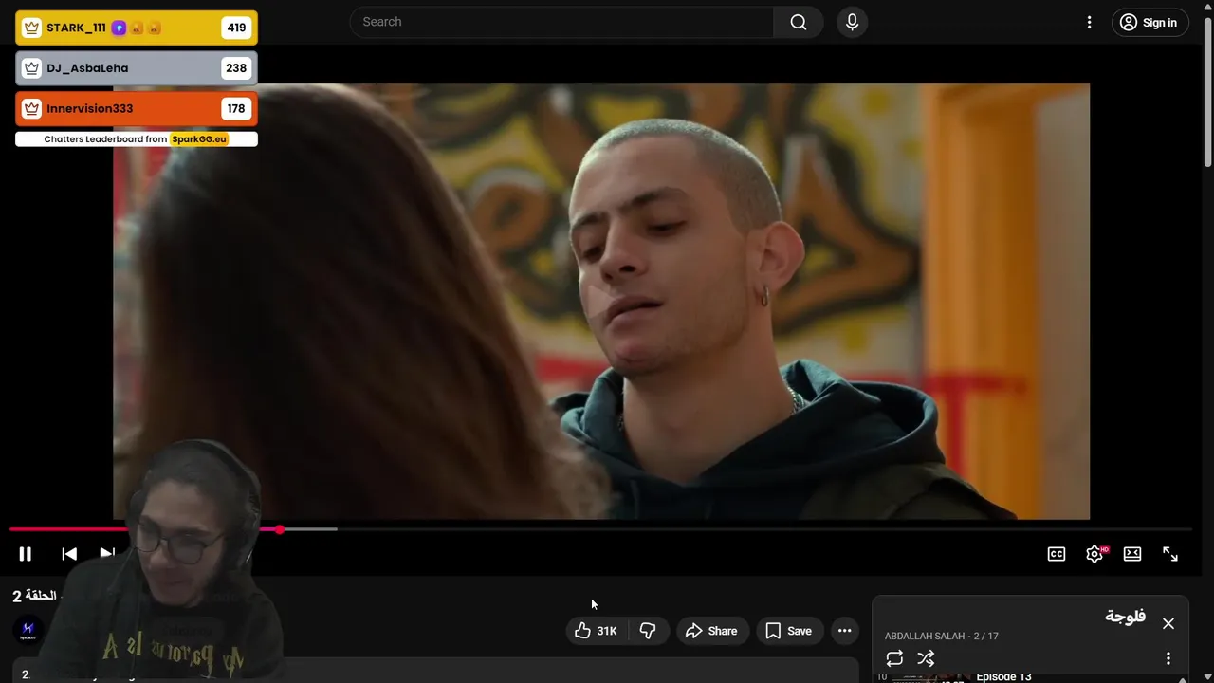Viewport: 1214px width, 683px height.
Task: Open the three-dot settings menu beside Sign in
Action: (1089, 22)
